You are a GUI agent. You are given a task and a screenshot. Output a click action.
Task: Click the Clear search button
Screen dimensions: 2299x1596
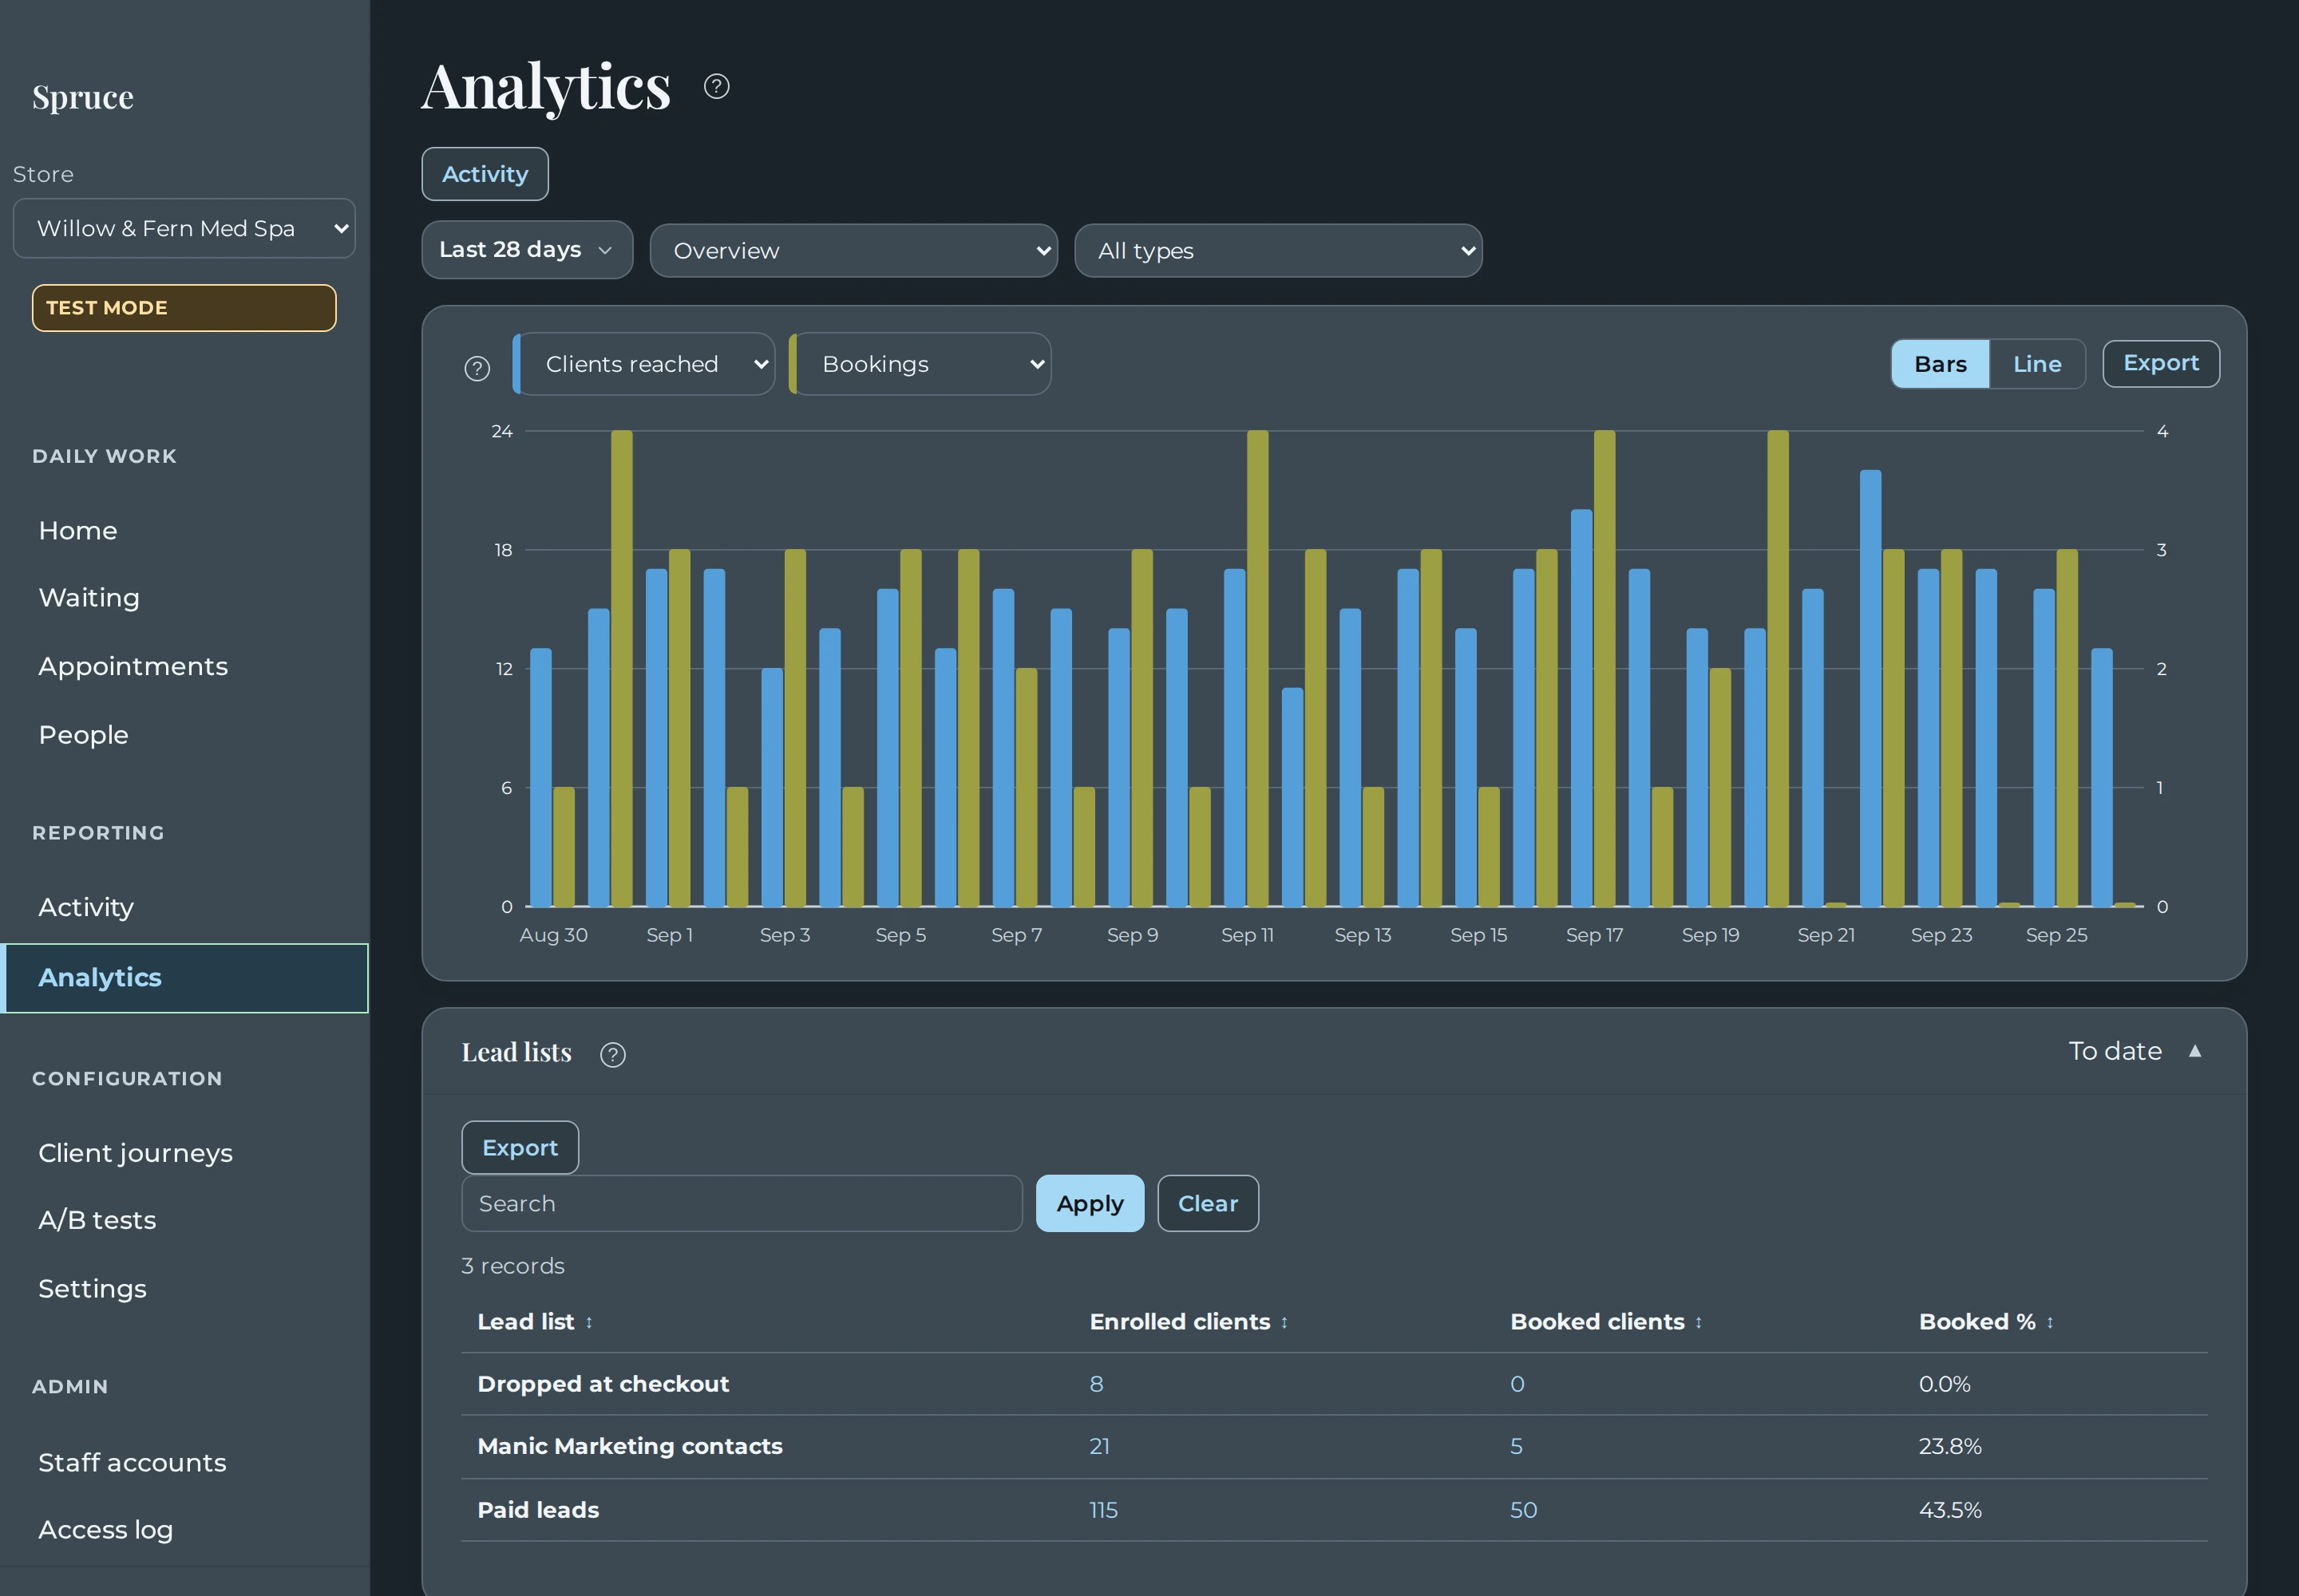(x=1208, y=1203)
